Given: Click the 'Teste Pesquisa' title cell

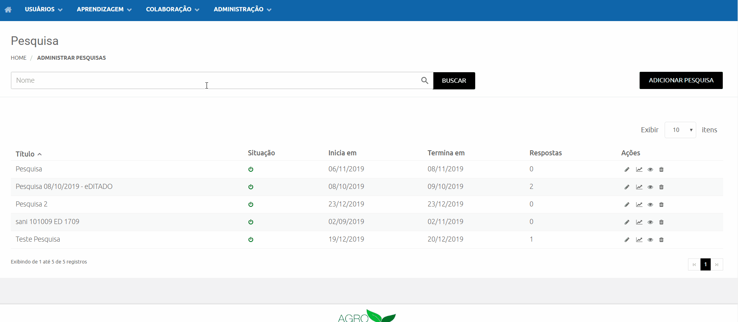Looking at the screenshot, I should point(38,239).
